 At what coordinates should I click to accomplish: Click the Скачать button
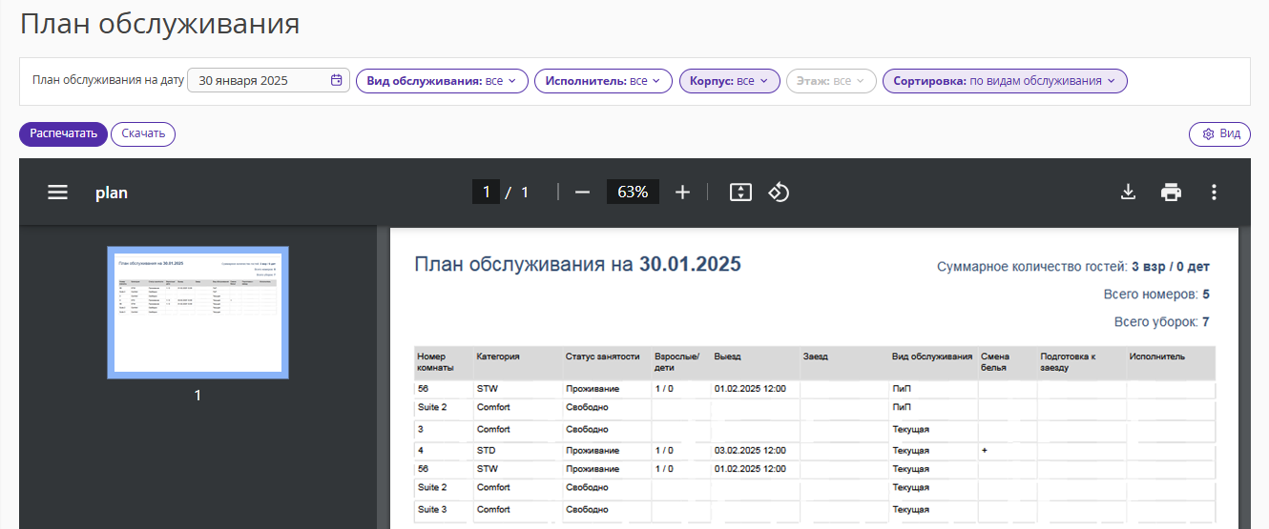(143, 133)
